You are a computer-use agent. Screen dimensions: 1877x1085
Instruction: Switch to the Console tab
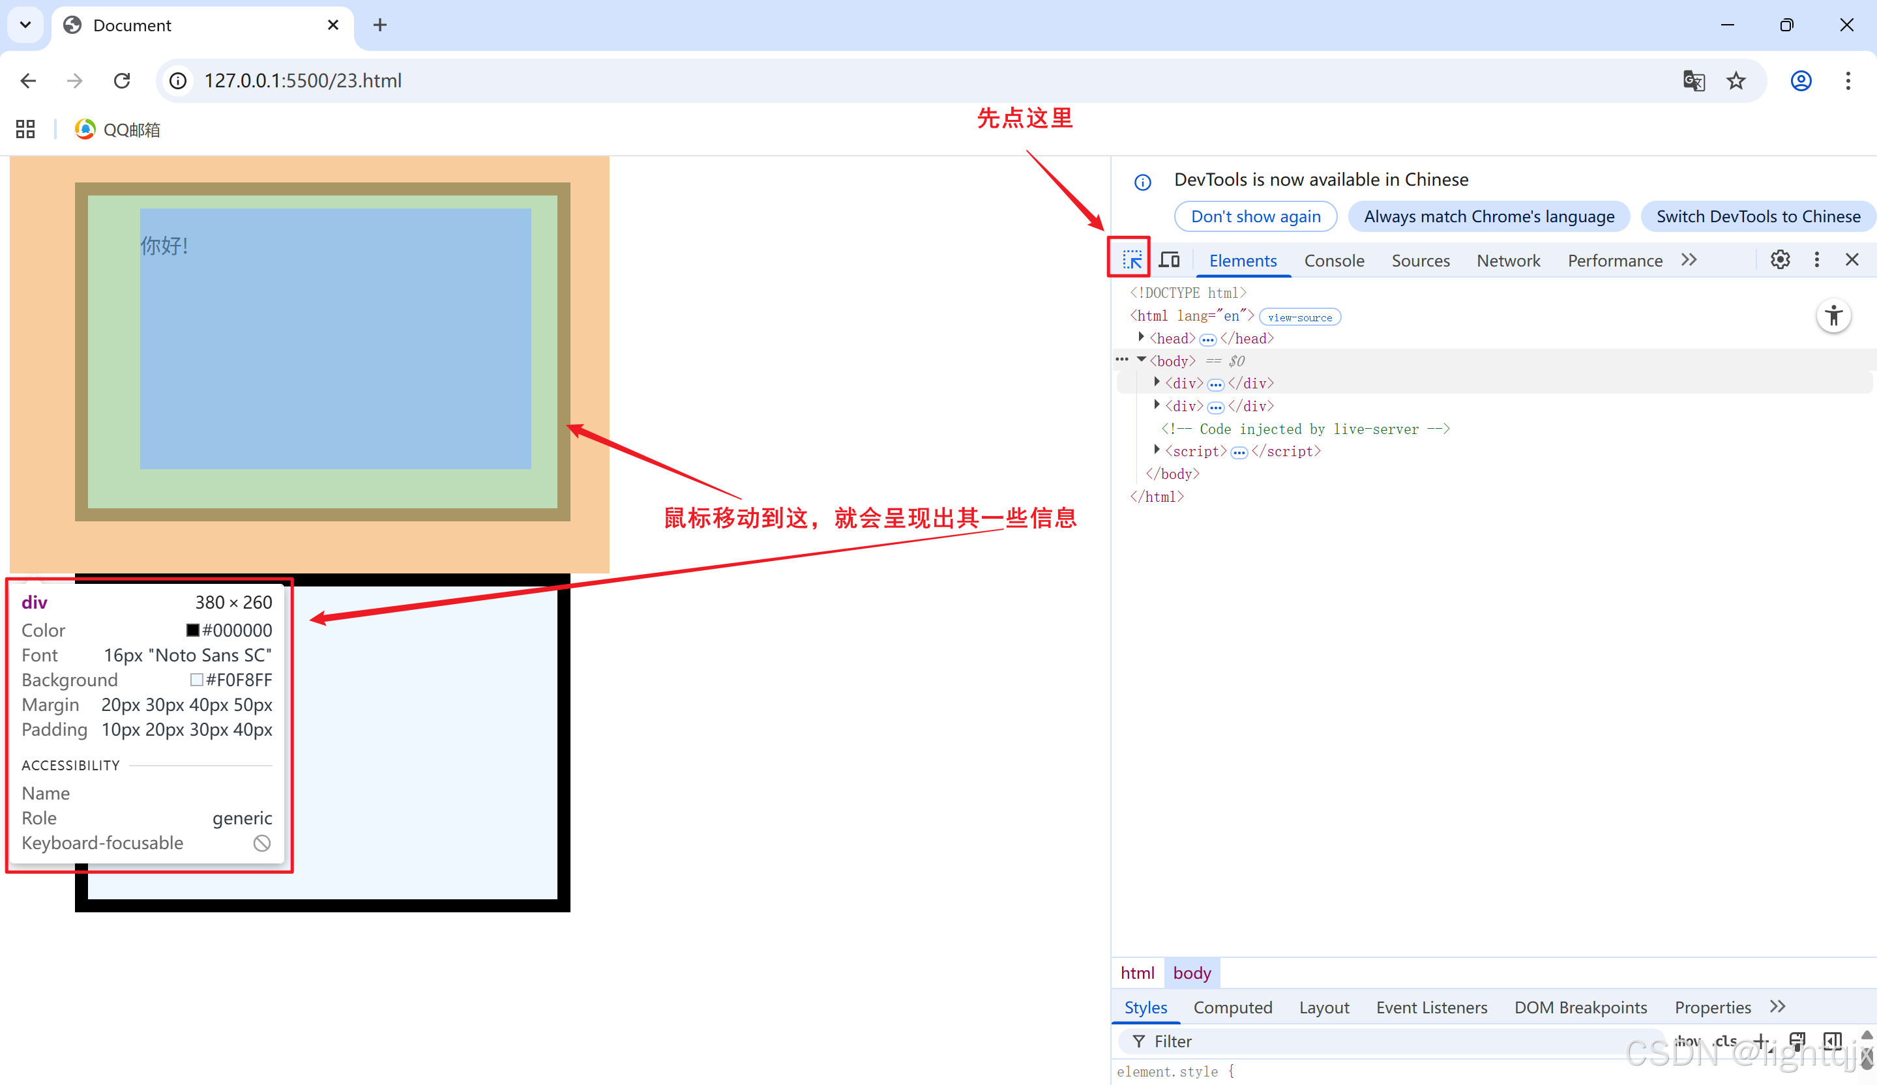click(1333, 260)
